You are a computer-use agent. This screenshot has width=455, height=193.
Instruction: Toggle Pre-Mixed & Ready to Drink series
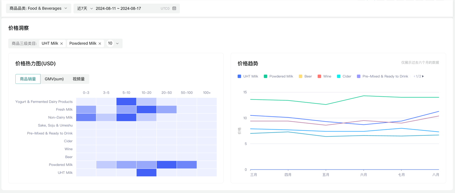(x=382, y=76)
